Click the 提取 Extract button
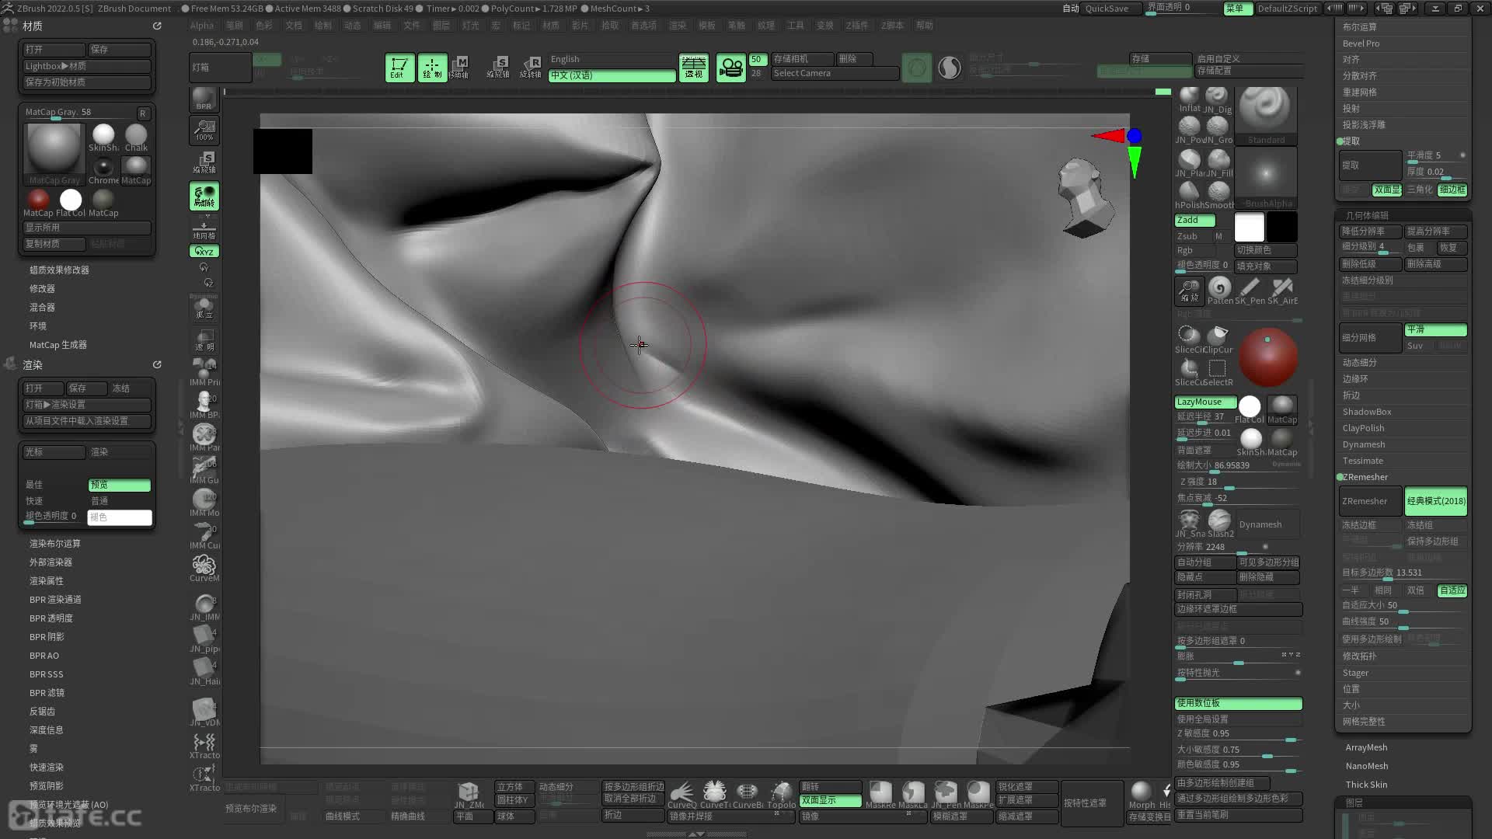The image size is (1492, 839). click(1371, 165)
